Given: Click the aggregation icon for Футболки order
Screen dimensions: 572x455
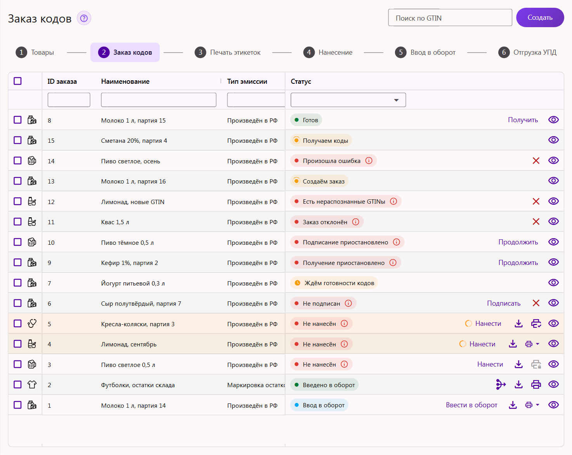Looking at the screenshot, I should coord(501,384).
